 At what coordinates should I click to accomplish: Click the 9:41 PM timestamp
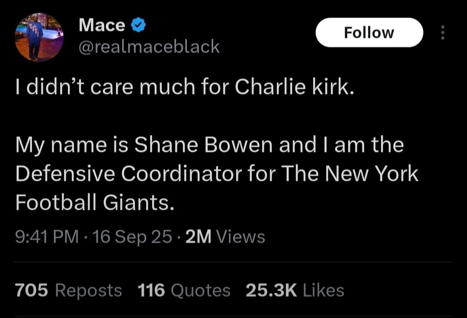pyautogui.click(x=47, y=237)
